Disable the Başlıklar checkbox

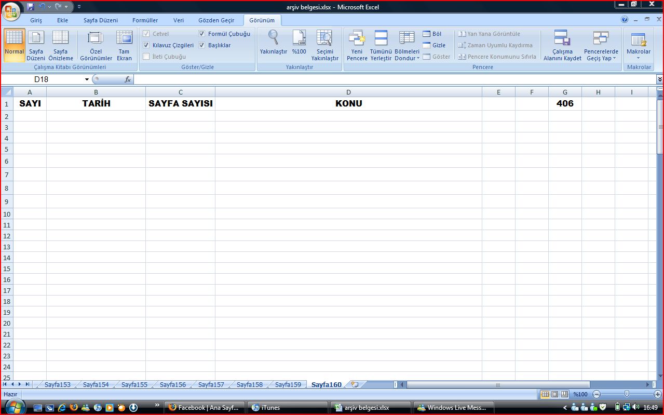click(x=202, y=45)
